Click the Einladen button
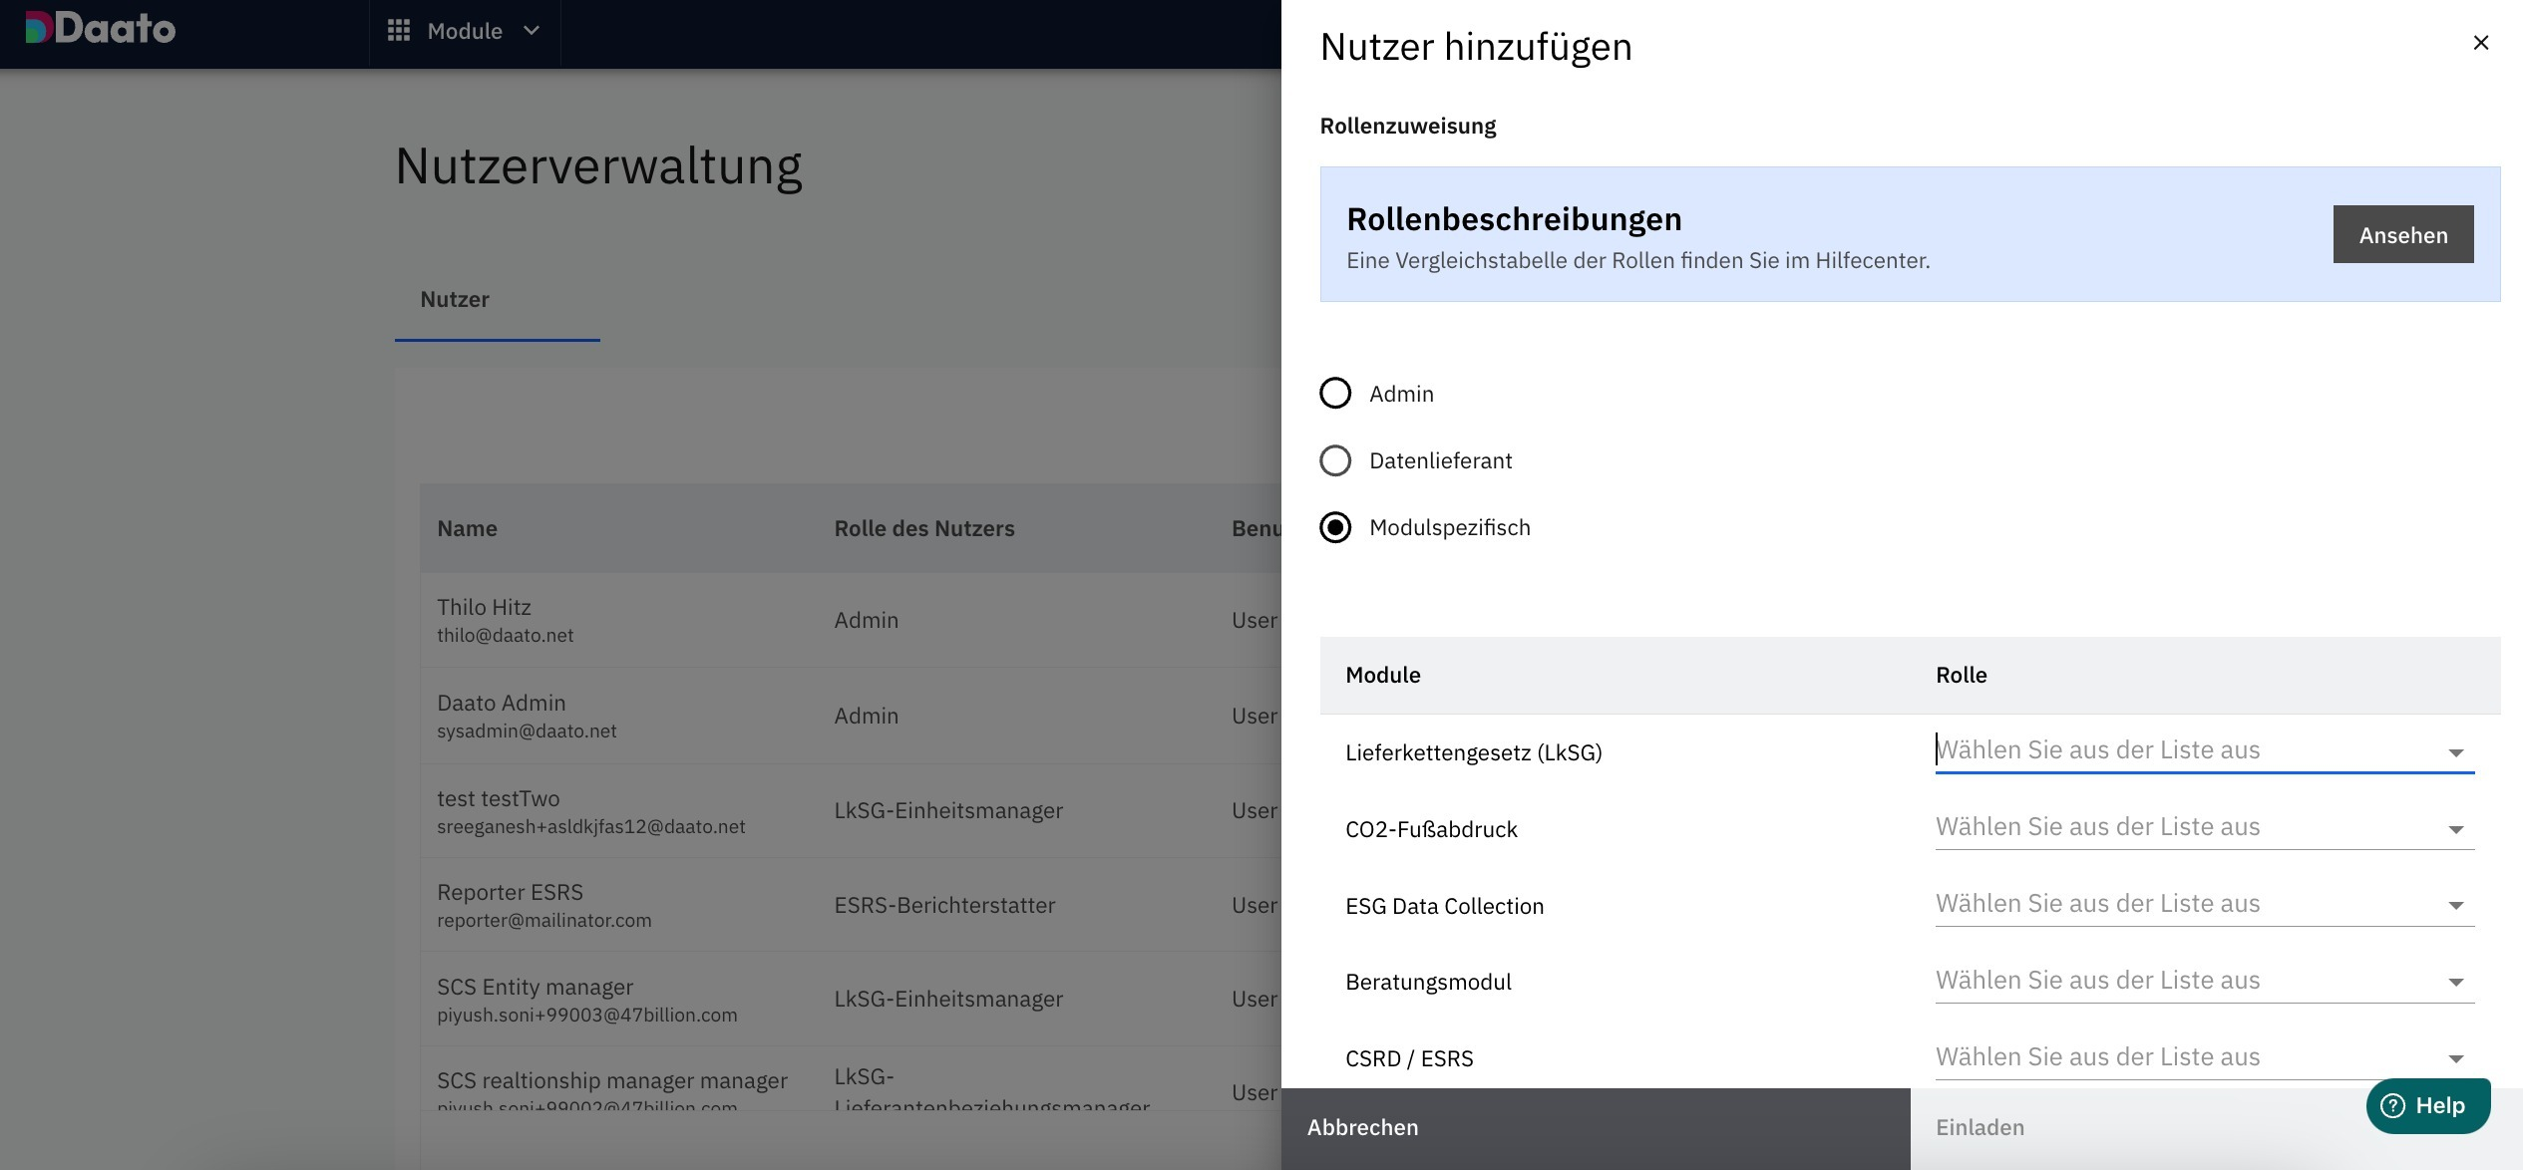The width and height of the screenshot is (2523, 1170). (x=1981, y=1127)
